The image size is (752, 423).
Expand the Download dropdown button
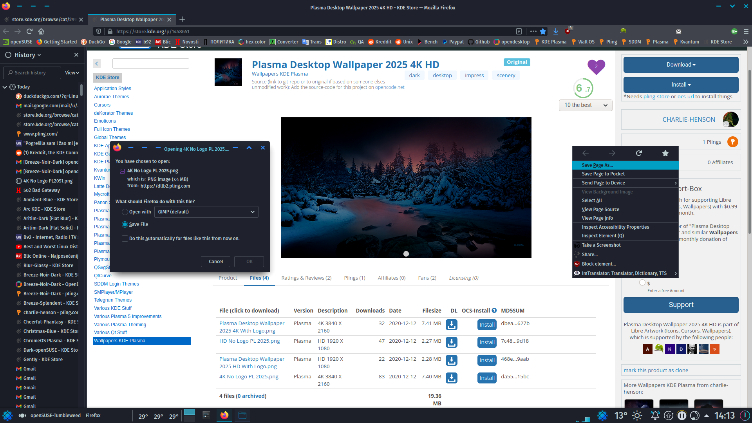coord(681,65)
